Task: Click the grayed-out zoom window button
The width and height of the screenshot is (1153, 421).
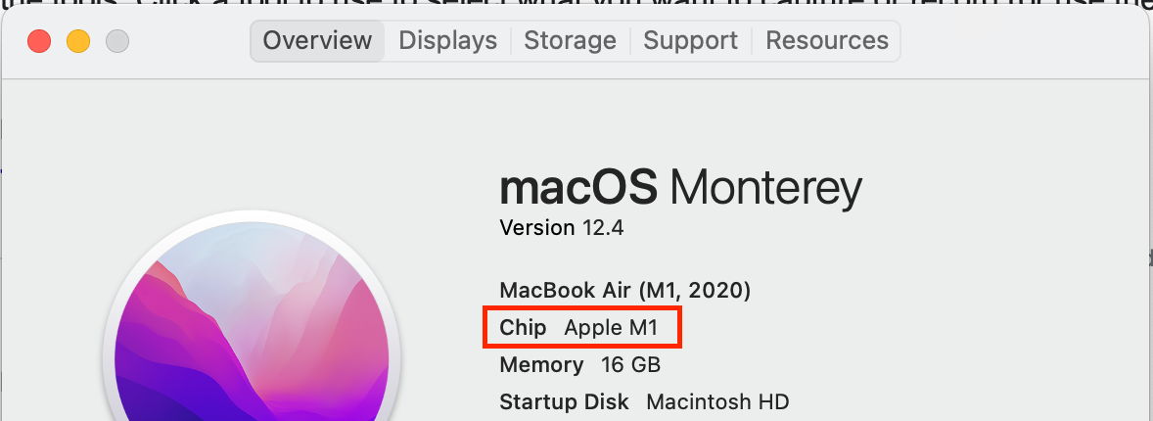Action: pyautogui.click(x=116, y=41)
